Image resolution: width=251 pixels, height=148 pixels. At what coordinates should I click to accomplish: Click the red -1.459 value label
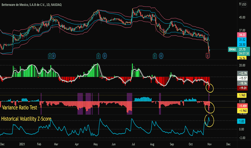[x=242, y=106]
